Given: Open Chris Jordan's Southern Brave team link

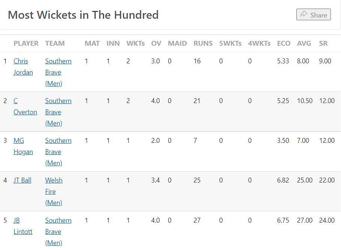Looking at the screenshot, I should pyautogui.click(x=58, y=72).
